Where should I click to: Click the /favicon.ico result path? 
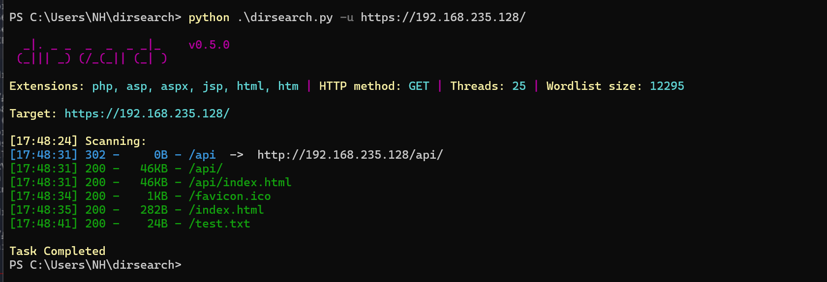click(x=230, y=196)
